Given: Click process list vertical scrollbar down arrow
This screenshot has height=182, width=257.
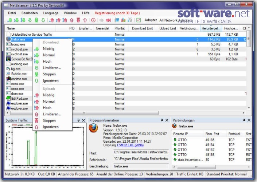Looking at the screenshot, I should pyautogui.click(x=249, y=108).
